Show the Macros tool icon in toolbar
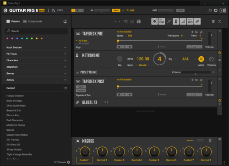The image size is (229, 166). (x=154, y=21)
